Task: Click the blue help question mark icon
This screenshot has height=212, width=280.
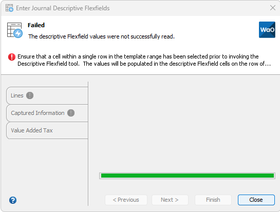Action: [x=13, y=200]
